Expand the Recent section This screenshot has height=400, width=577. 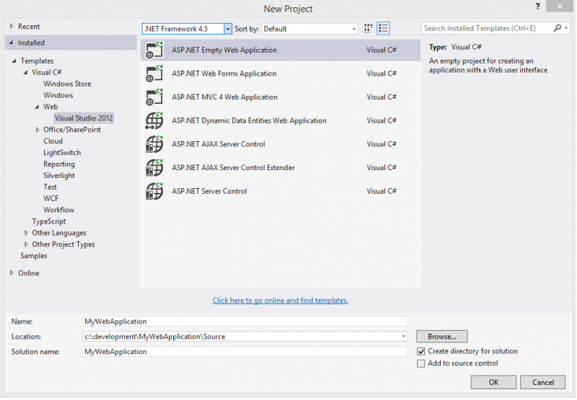coord(12,26)
